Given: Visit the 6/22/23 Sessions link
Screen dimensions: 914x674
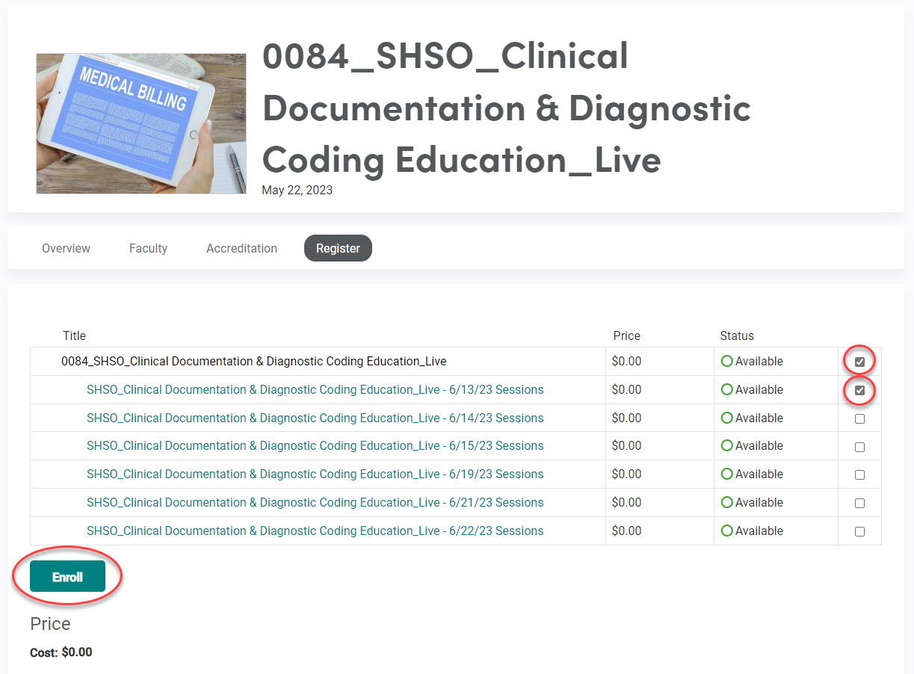Looking at the screenshot, I should tap(315, 531).
